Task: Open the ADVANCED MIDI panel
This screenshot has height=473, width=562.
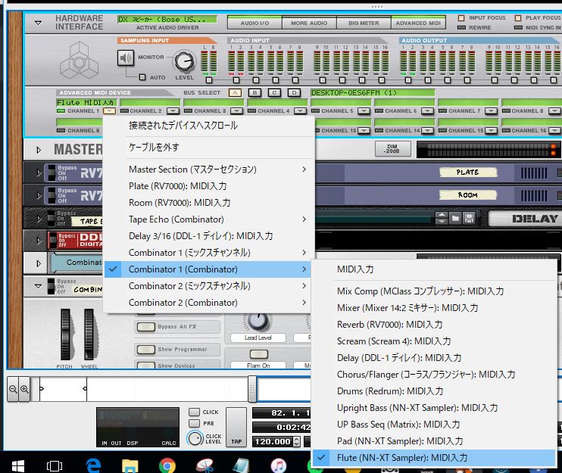Action: click(418, 23)
